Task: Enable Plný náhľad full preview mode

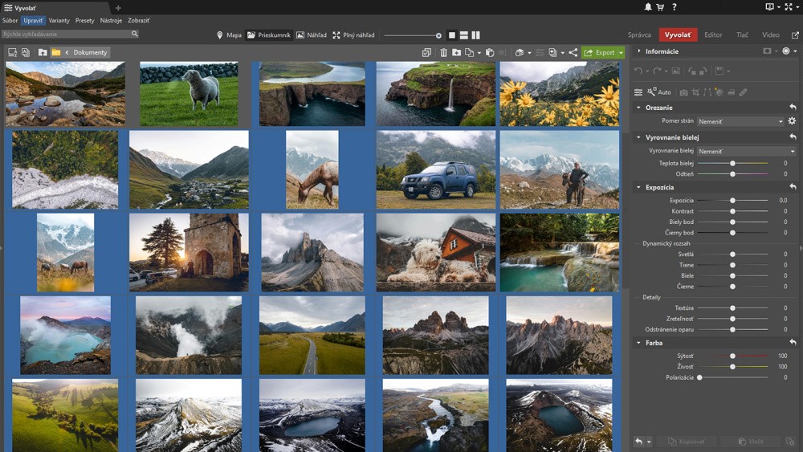Action: click(x=353, y=35)
